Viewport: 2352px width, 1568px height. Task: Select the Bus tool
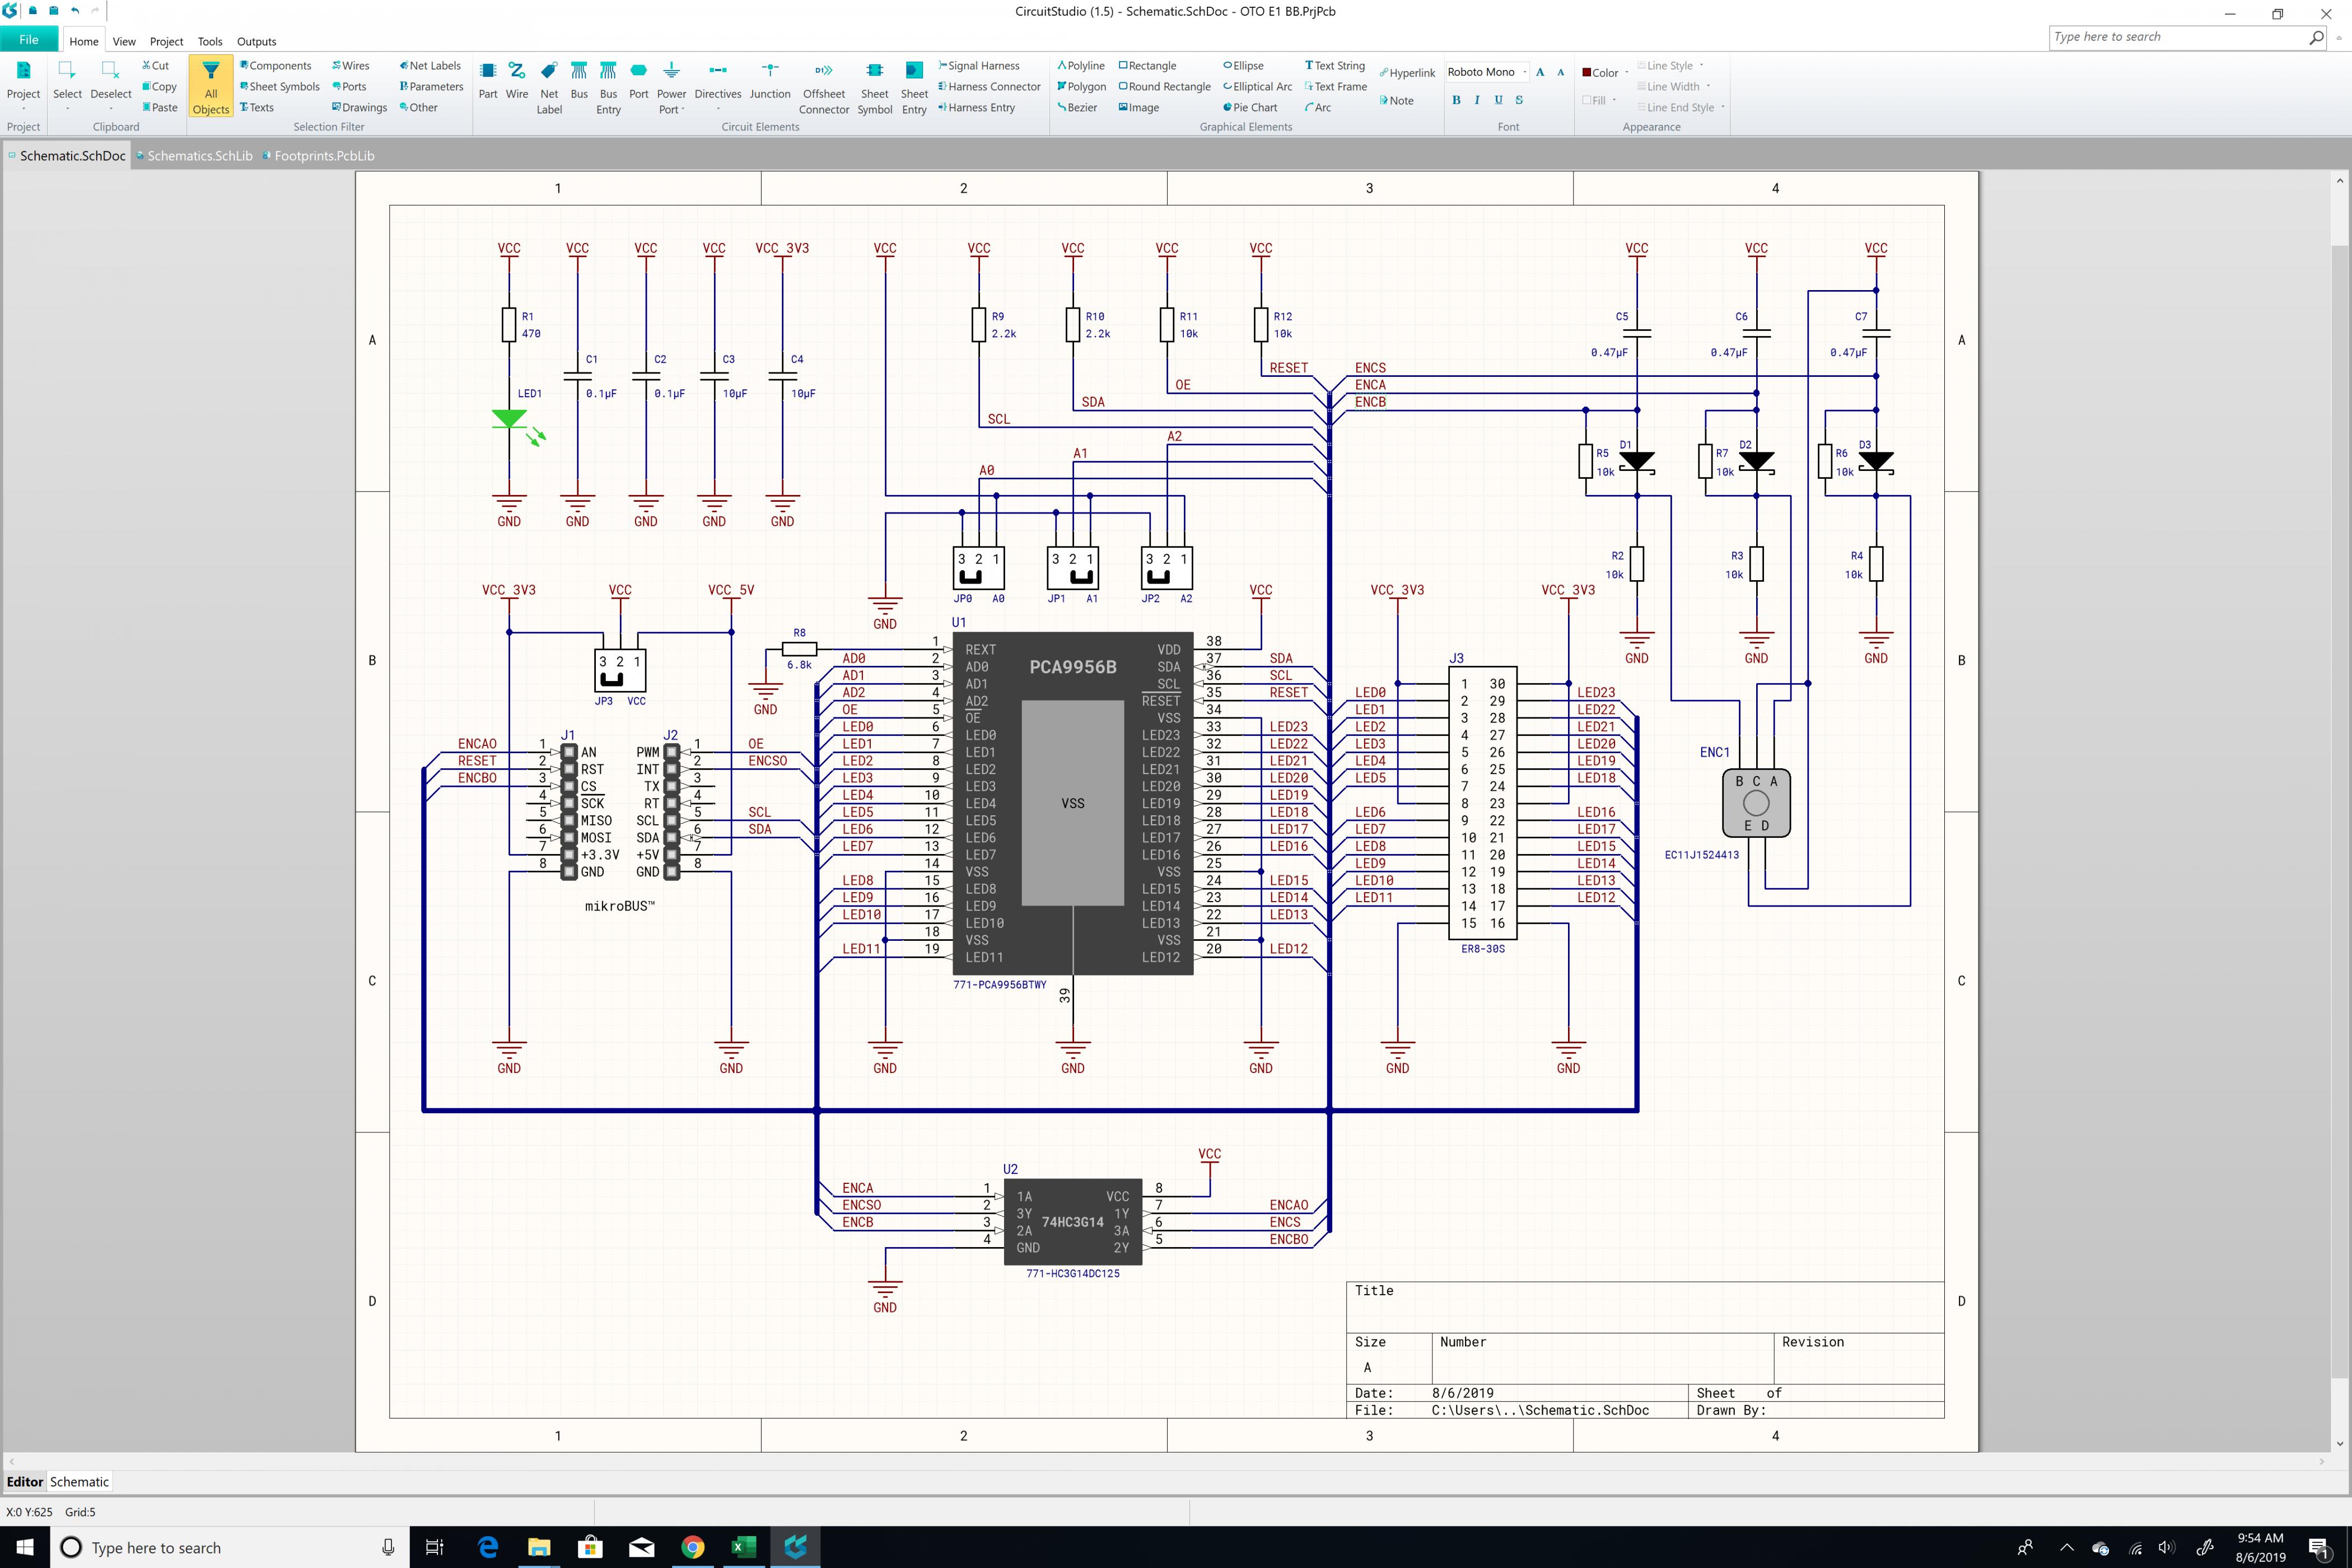click(579, 80)
